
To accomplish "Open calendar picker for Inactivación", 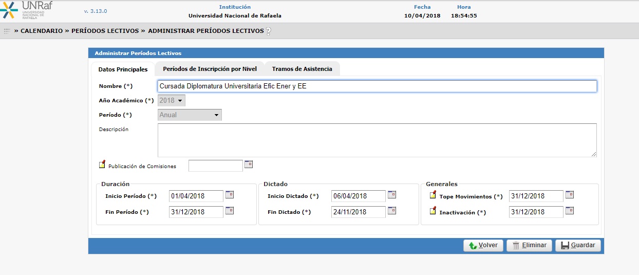I will (x=570, y=211).
